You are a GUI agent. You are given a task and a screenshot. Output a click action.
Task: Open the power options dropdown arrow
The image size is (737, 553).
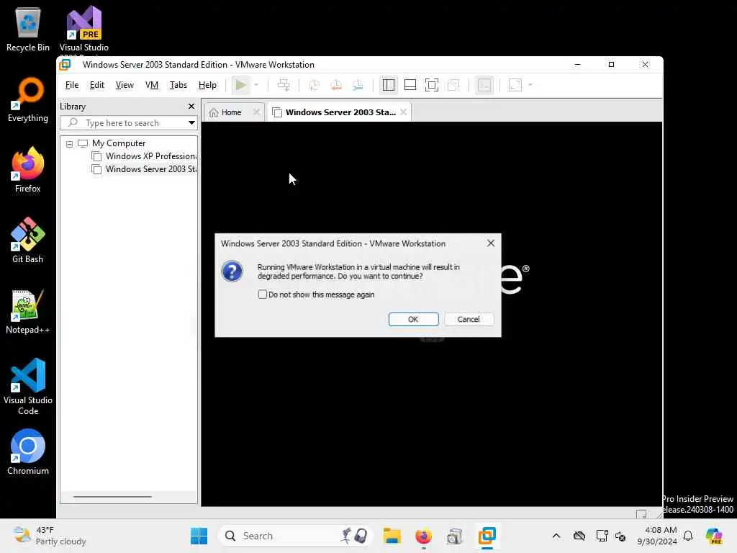(256, 85)
